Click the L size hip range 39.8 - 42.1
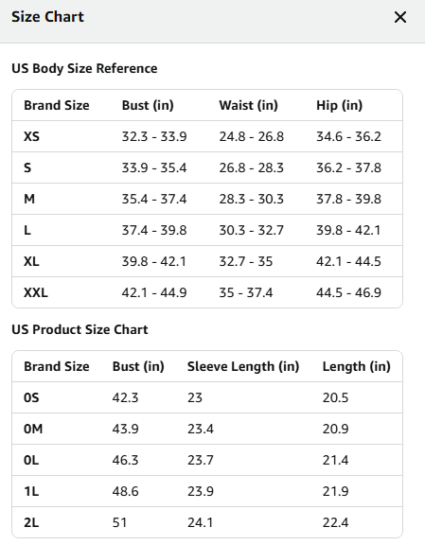Image resolution: width=425 pixels, height=545 pixels. 348,231
